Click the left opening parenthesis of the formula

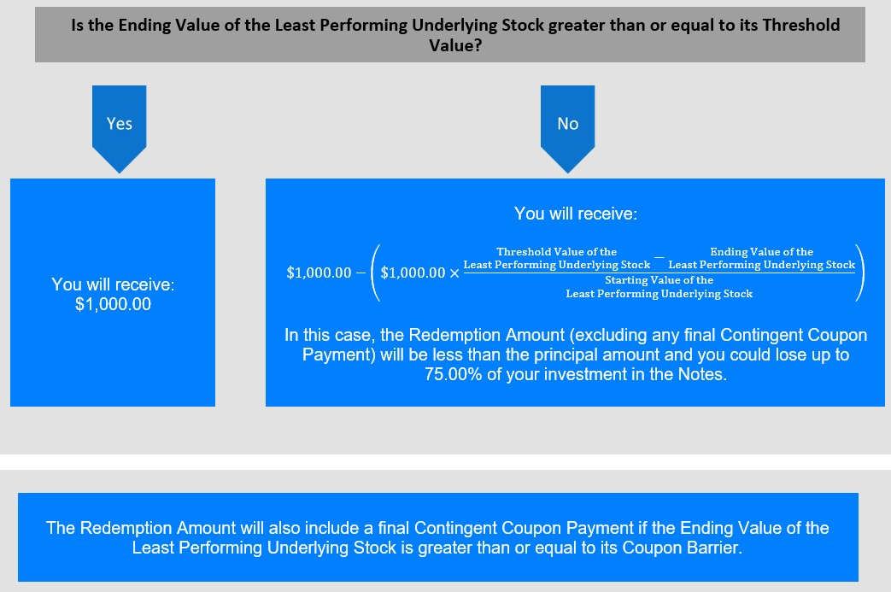pos(375,273)
